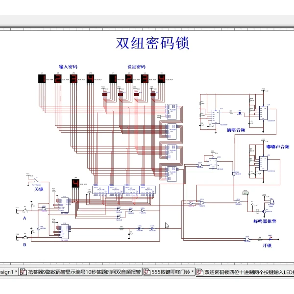
Task: Select input-password hex display showing 2
Action: pyautogui.click(x=58, y=78)
